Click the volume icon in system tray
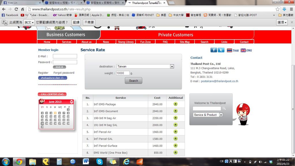This screenshot has width=295, height=166. [260, 162]
